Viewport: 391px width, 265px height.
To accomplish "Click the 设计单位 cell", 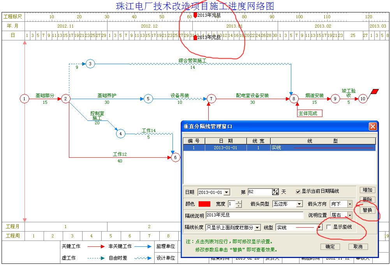I will pos(166,258).
